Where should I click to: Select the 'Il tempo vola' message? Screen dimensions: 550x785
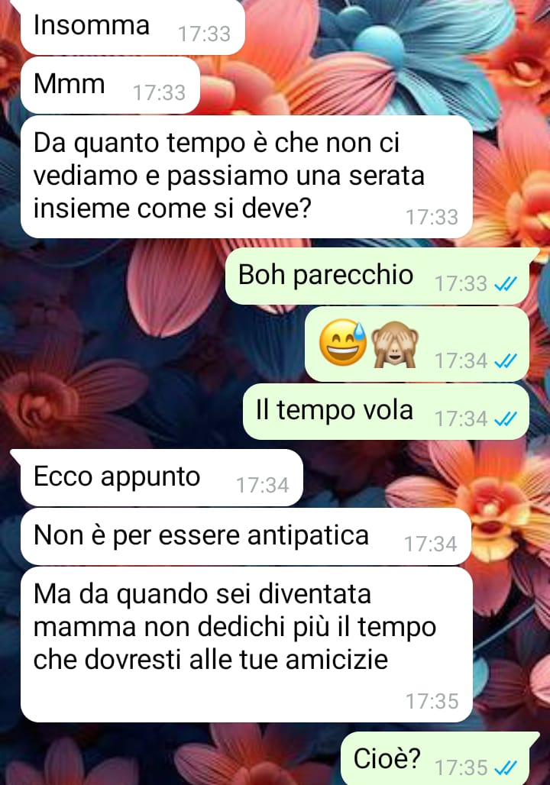(x=387, y=411)
